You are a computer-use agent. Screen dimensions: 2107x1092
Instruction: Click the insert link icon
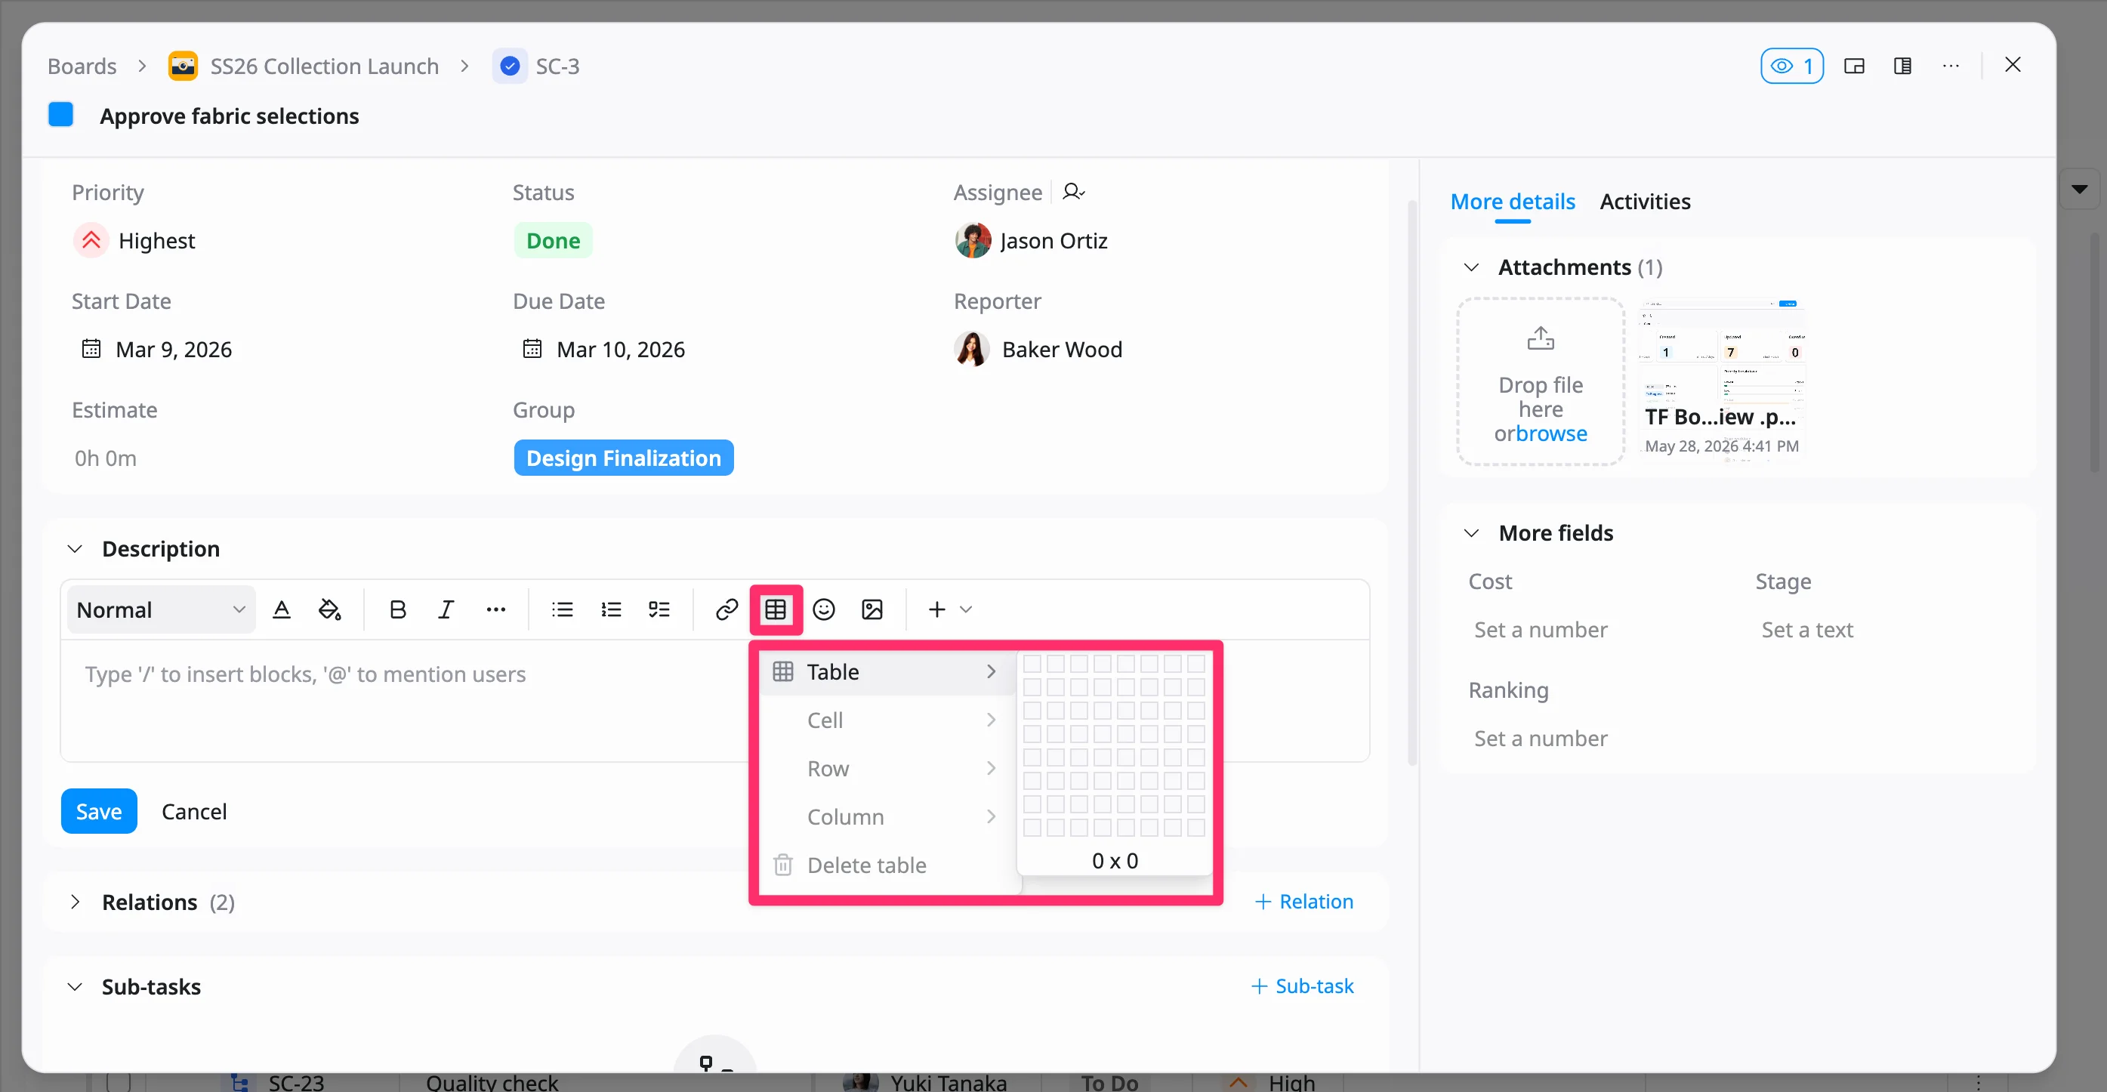tap(726, 609)
